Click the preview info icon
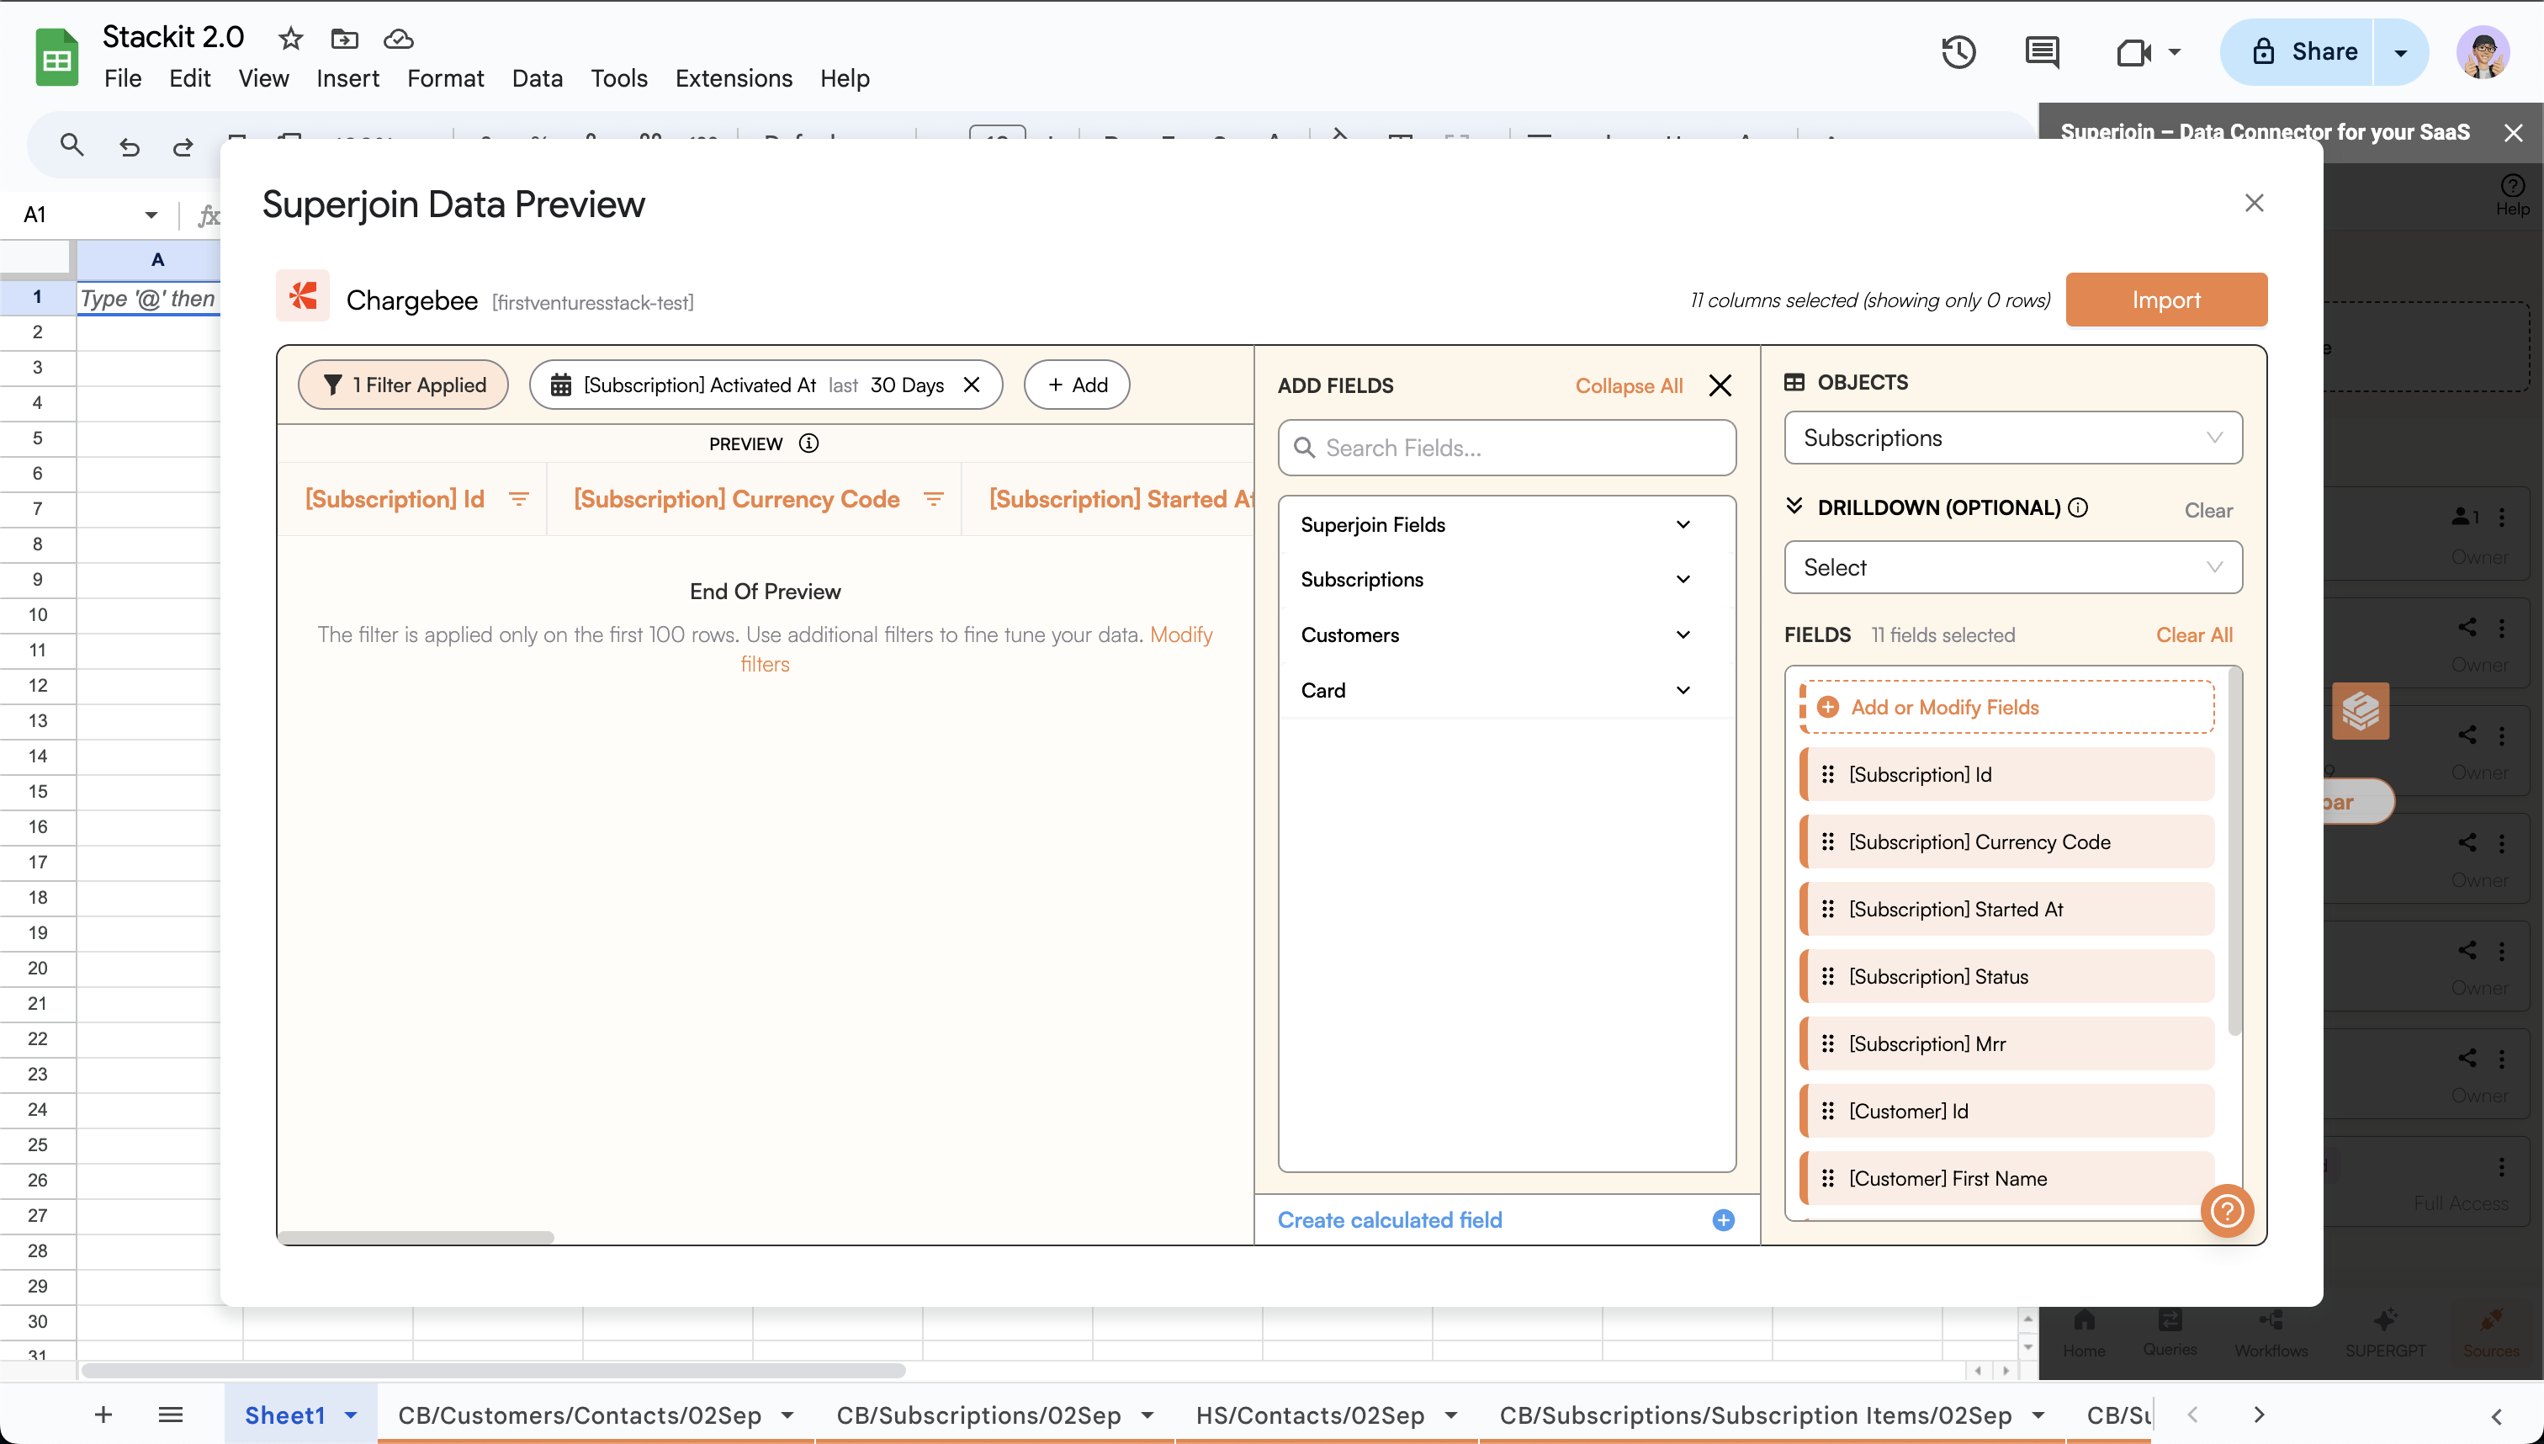The image size is (2544, 1444). coord(809,443)
